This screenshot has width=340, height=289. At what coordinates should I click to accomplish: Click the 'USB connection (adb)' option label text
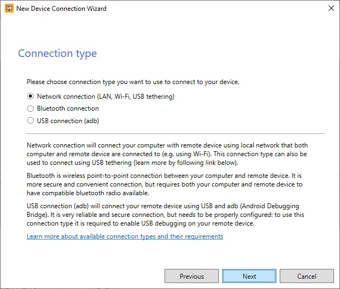pos(68,121)
